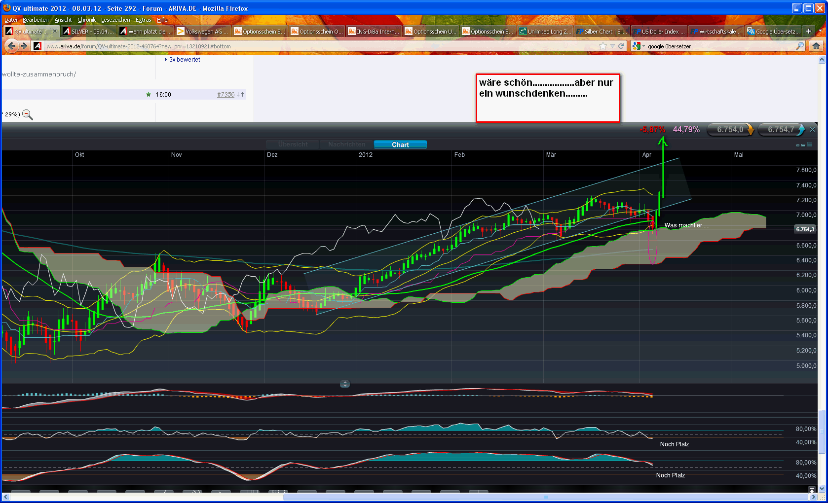Jump to the previous post with down arrow
The width and height of the screenshot is (828, 503).
click(x=238, y=95)
